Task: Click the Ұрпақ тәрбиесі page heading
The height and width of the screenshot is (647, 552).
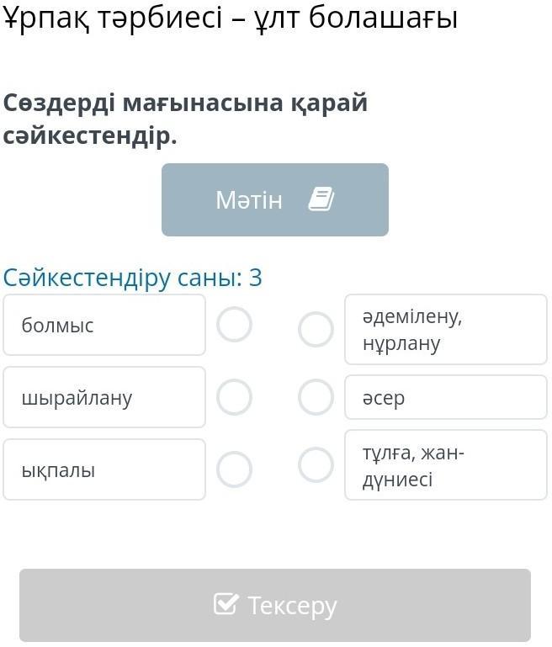Action: (x=230, y=18)
